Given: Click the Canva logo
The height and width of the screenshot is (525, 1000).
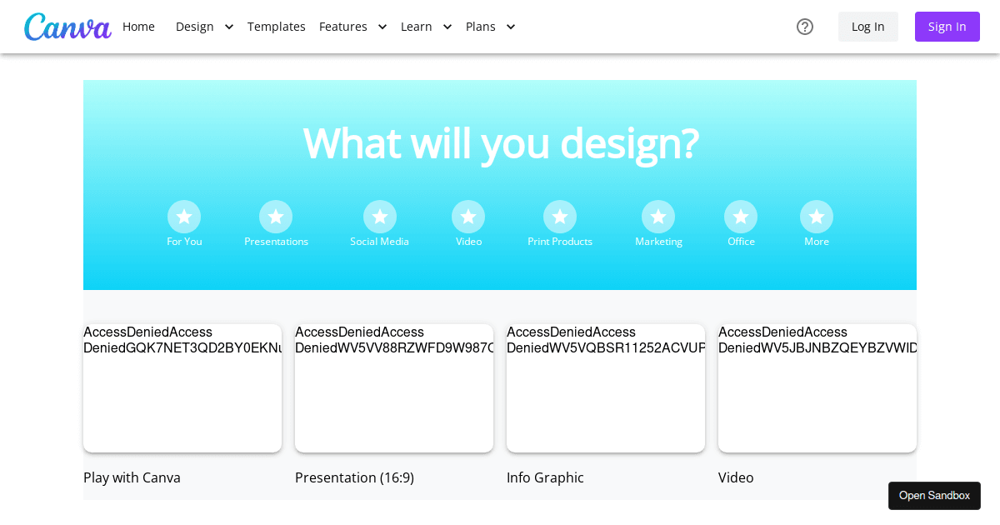Looking at the screenshot, I should (x=67, y=27).
